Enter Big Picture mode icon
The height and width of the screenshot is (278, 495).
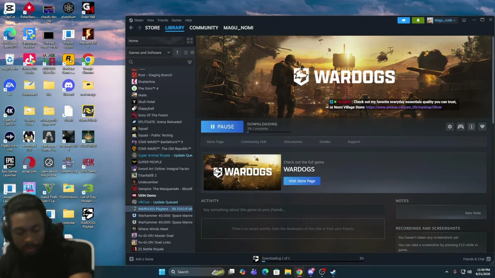coord(464,20)
